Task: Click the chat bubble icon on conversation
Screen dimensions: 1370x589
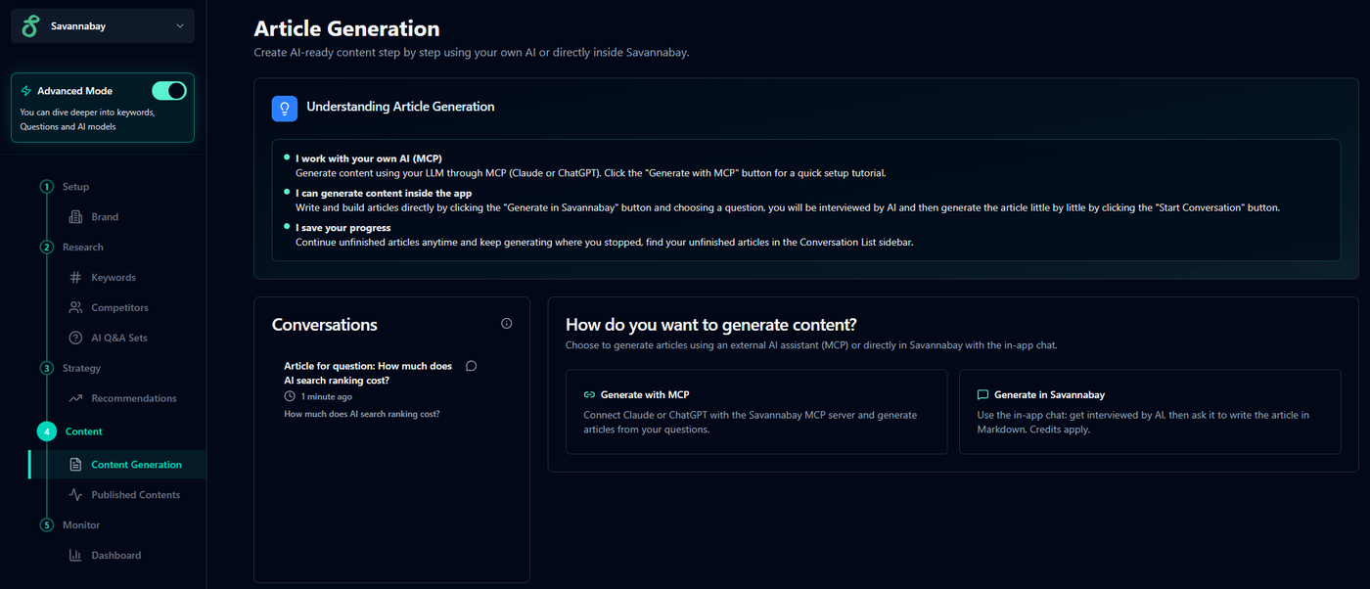Action: tap(471, 366)
